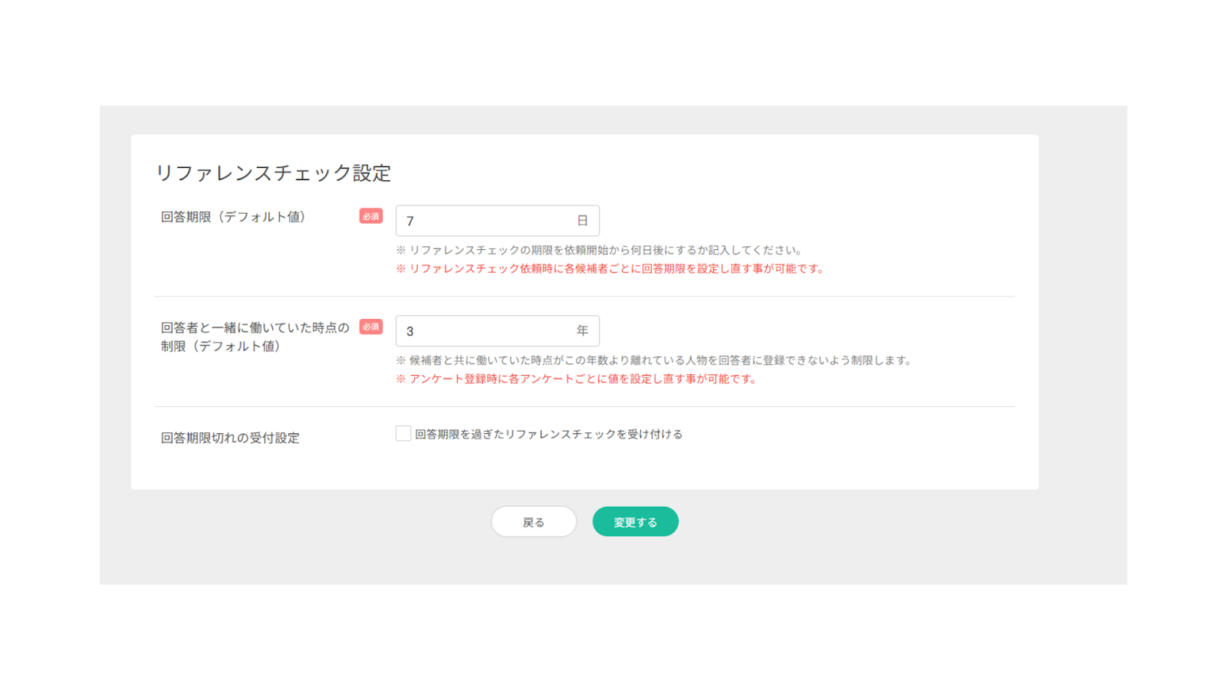This screenshot has height=690, width=1227.
Task: Click the 年 unit suffix in years field
Action: pyautogui.click(x=582, y=331)
